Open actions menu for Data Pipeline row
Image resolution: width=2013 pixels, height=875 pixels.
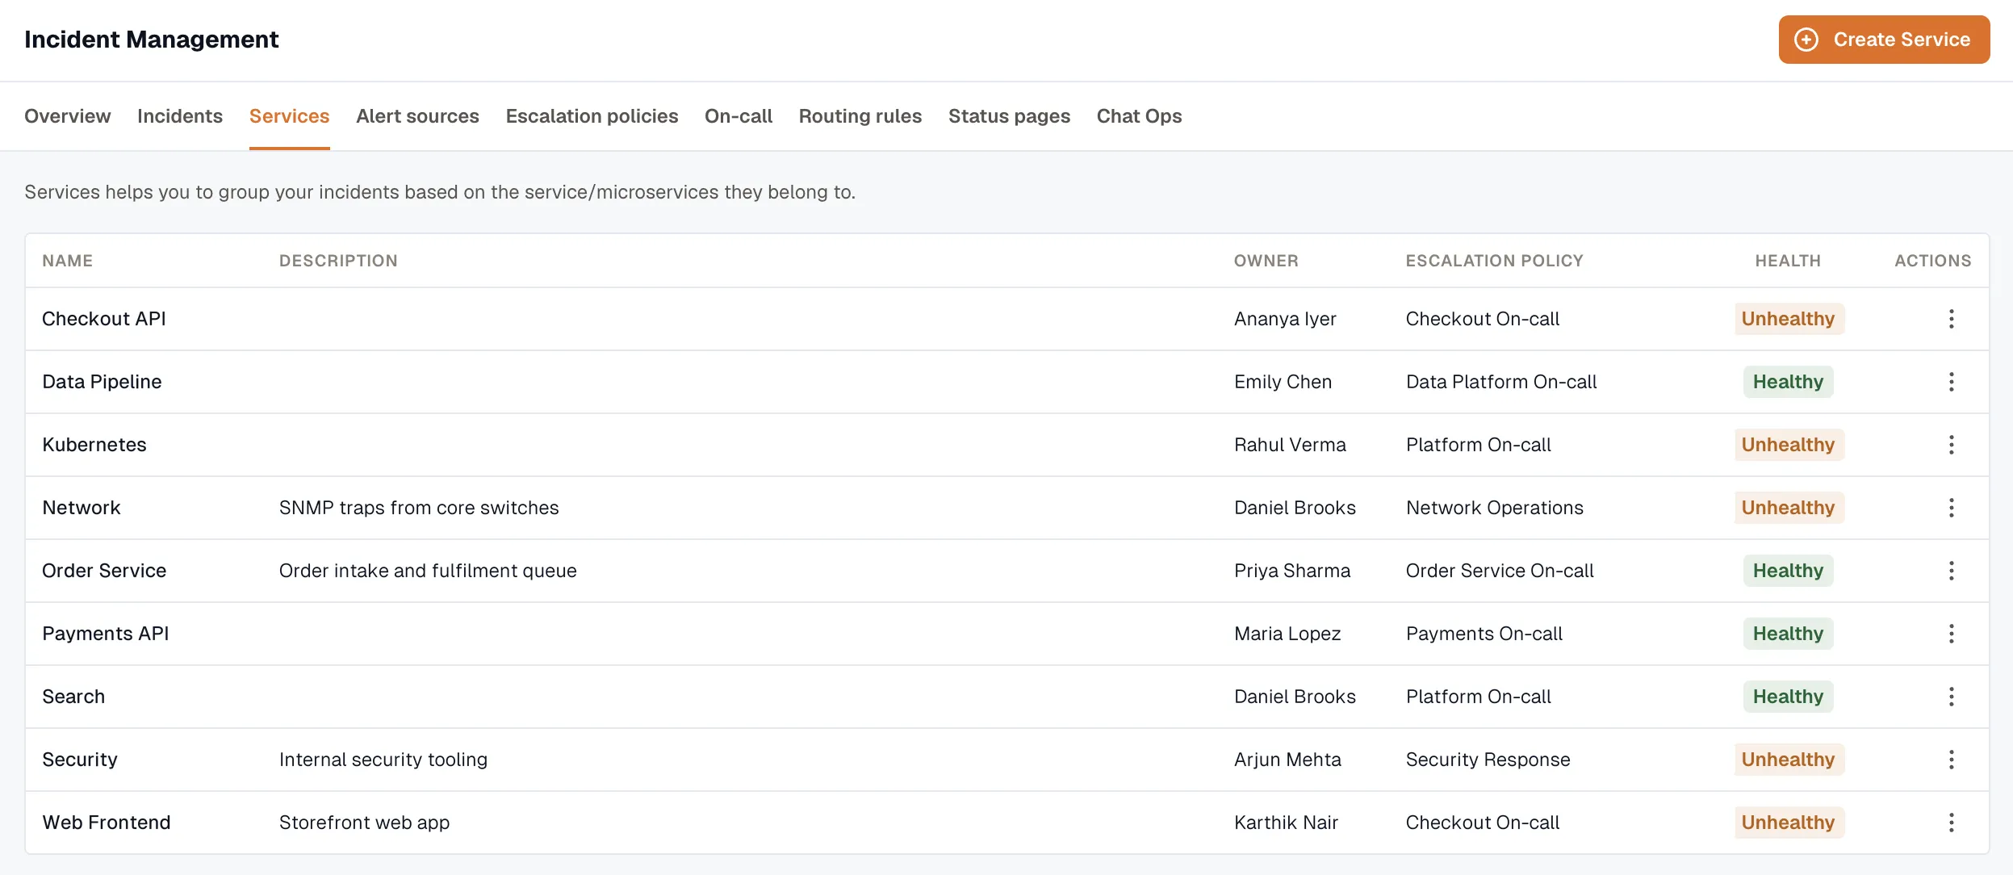1951,382
